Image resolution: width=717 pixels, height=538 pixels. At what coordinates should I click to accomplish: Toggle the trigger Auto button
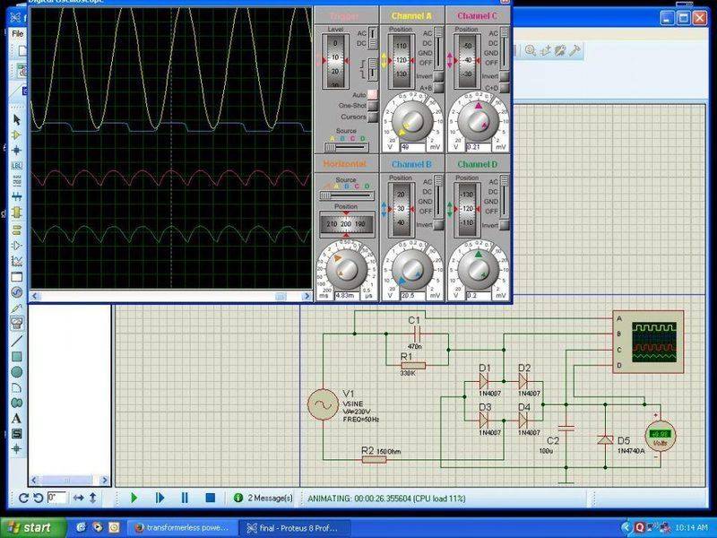pos(373,94)
